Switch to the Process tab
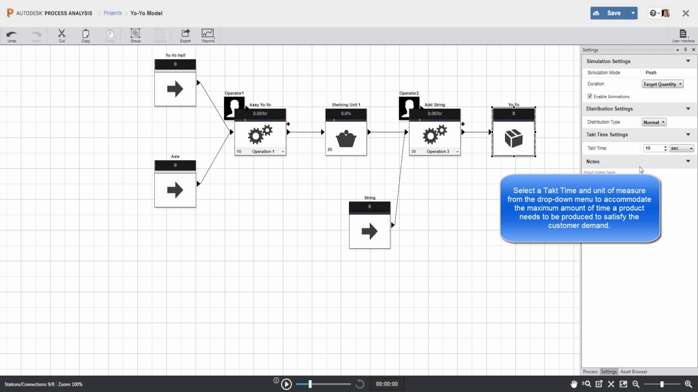 point(591,372)
